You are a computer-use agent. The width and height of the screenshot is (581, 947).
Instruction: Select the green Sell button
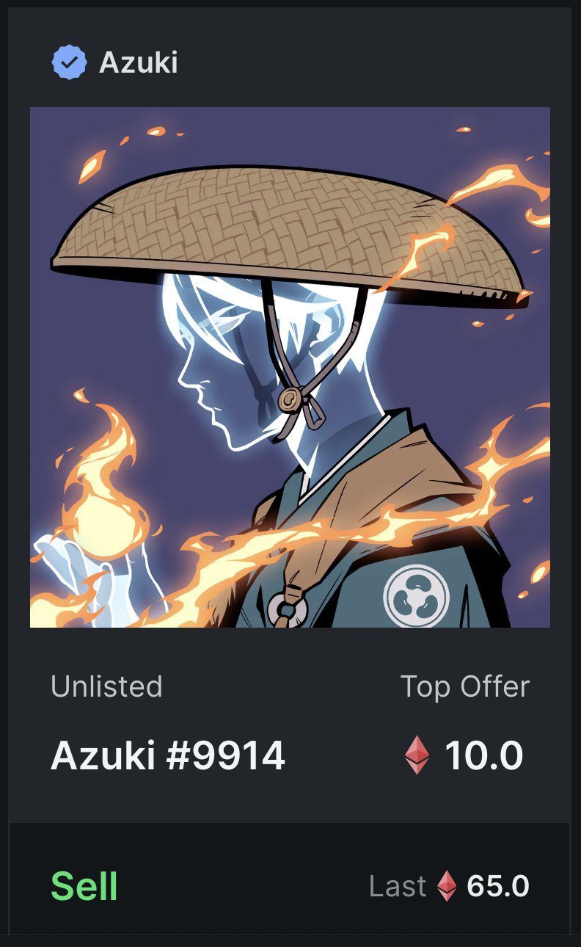(x=84, y=886)
